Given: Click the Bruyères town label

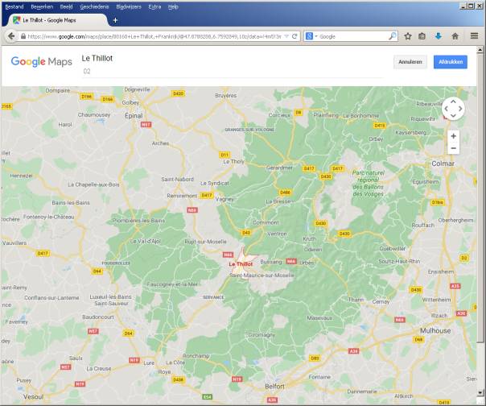Looking at the screenshot, I should [x=225, y=96].
